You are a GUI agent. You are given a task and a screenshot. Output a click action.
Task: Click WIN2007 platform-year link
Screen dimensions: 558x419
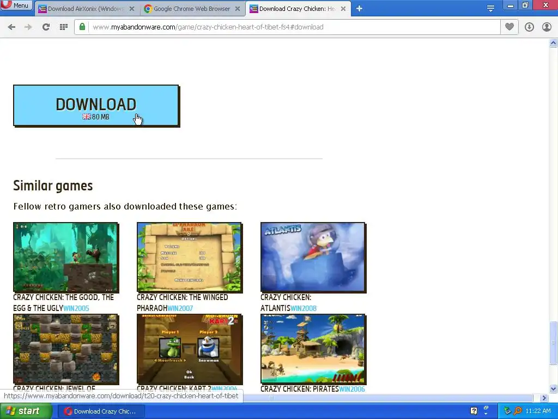[x=180, y=308]
